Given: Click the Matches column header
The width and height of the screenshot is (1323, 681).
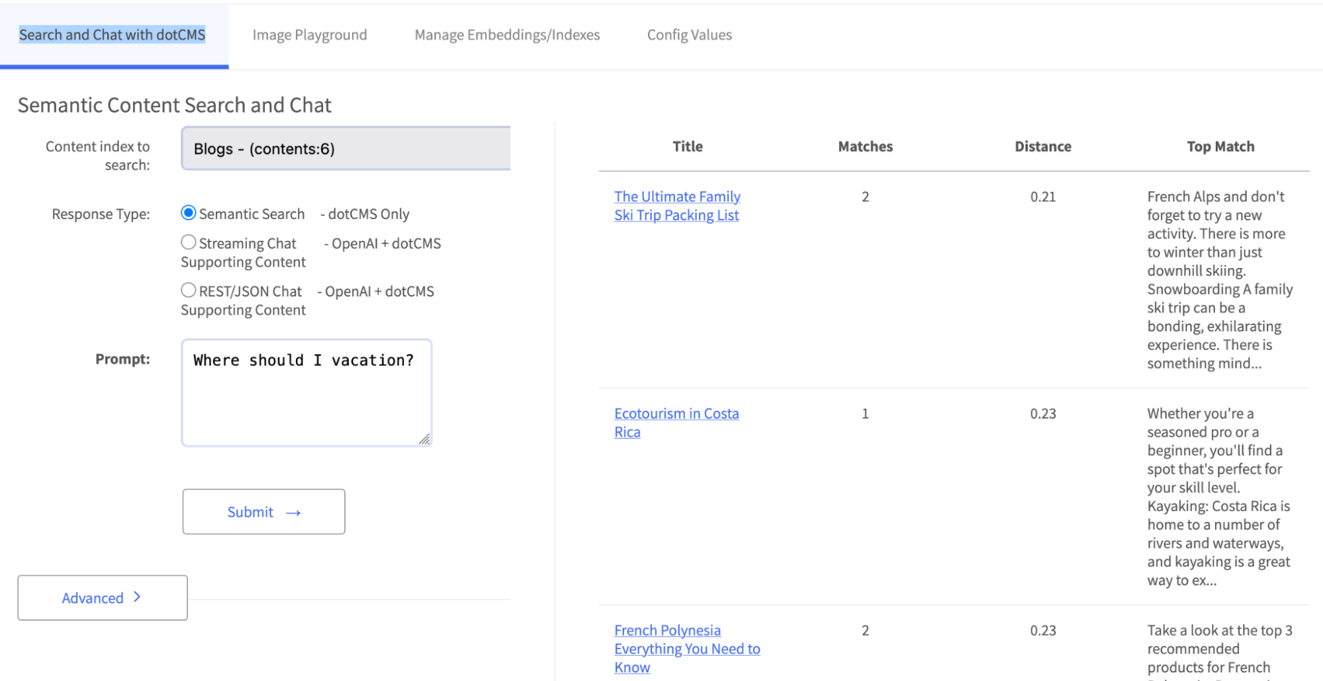Looking at the screenshot, I should (x=865, y=147).
